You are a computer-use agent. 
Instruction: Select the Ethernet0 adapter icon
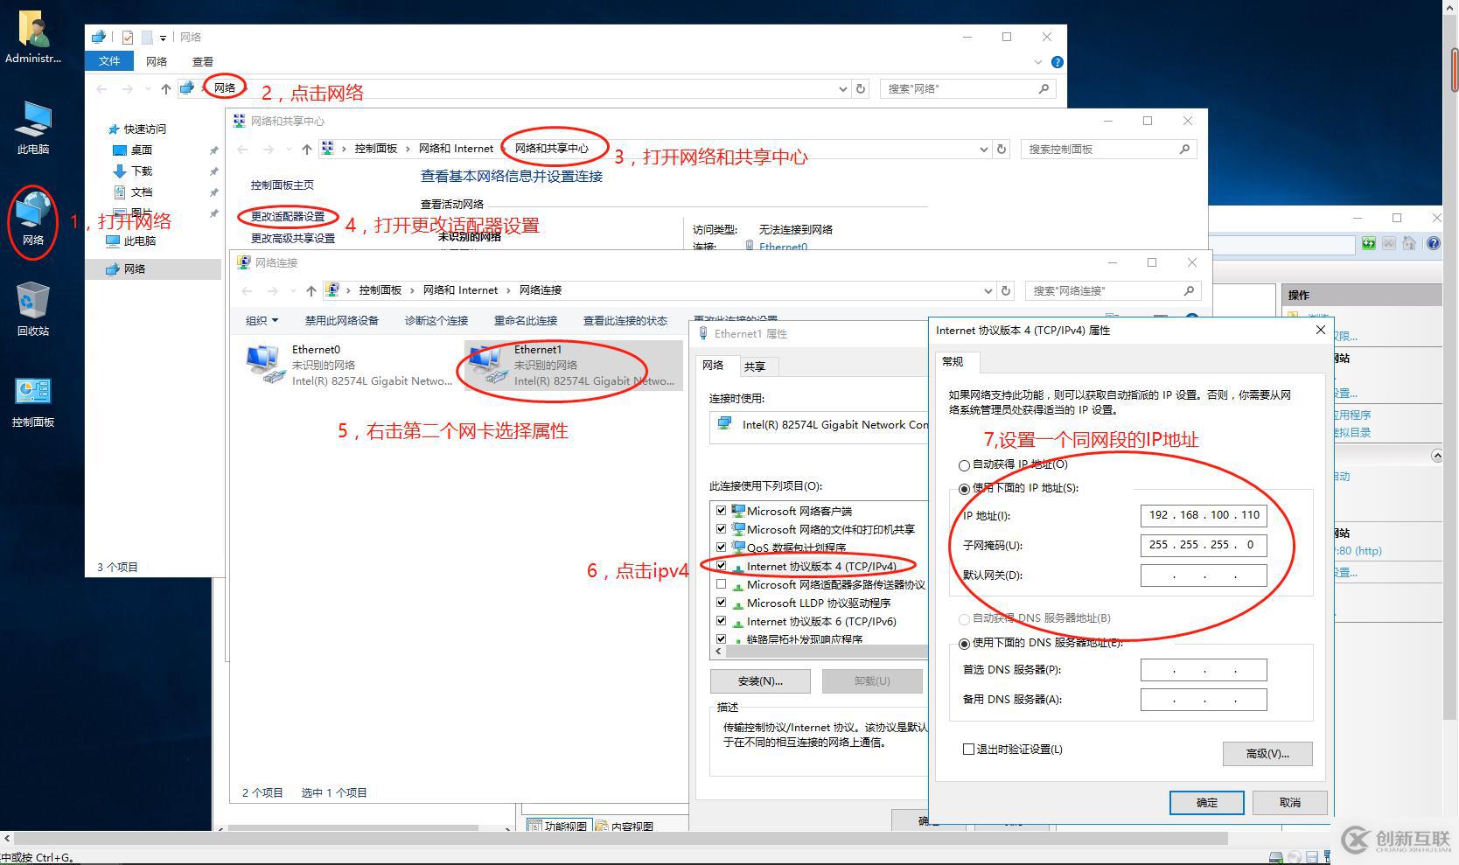[265, 364]
